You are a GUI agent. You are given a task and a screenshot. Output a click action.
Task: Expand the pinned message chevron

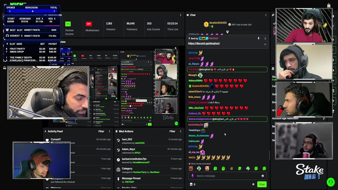click(x=265, y=44)
